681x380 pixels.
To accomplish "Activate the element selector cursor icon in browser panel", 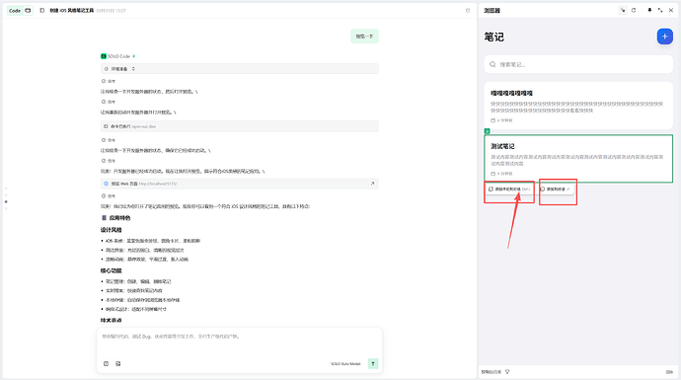I will [623, 11].
